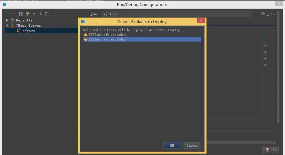285x155 pixels.
Task: Move deployment down arrow on right panel
Action: (265, 59)
